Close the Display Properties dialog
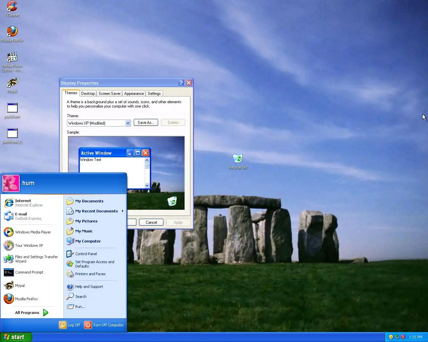The image size is (428, 342). tap(189, 83)
